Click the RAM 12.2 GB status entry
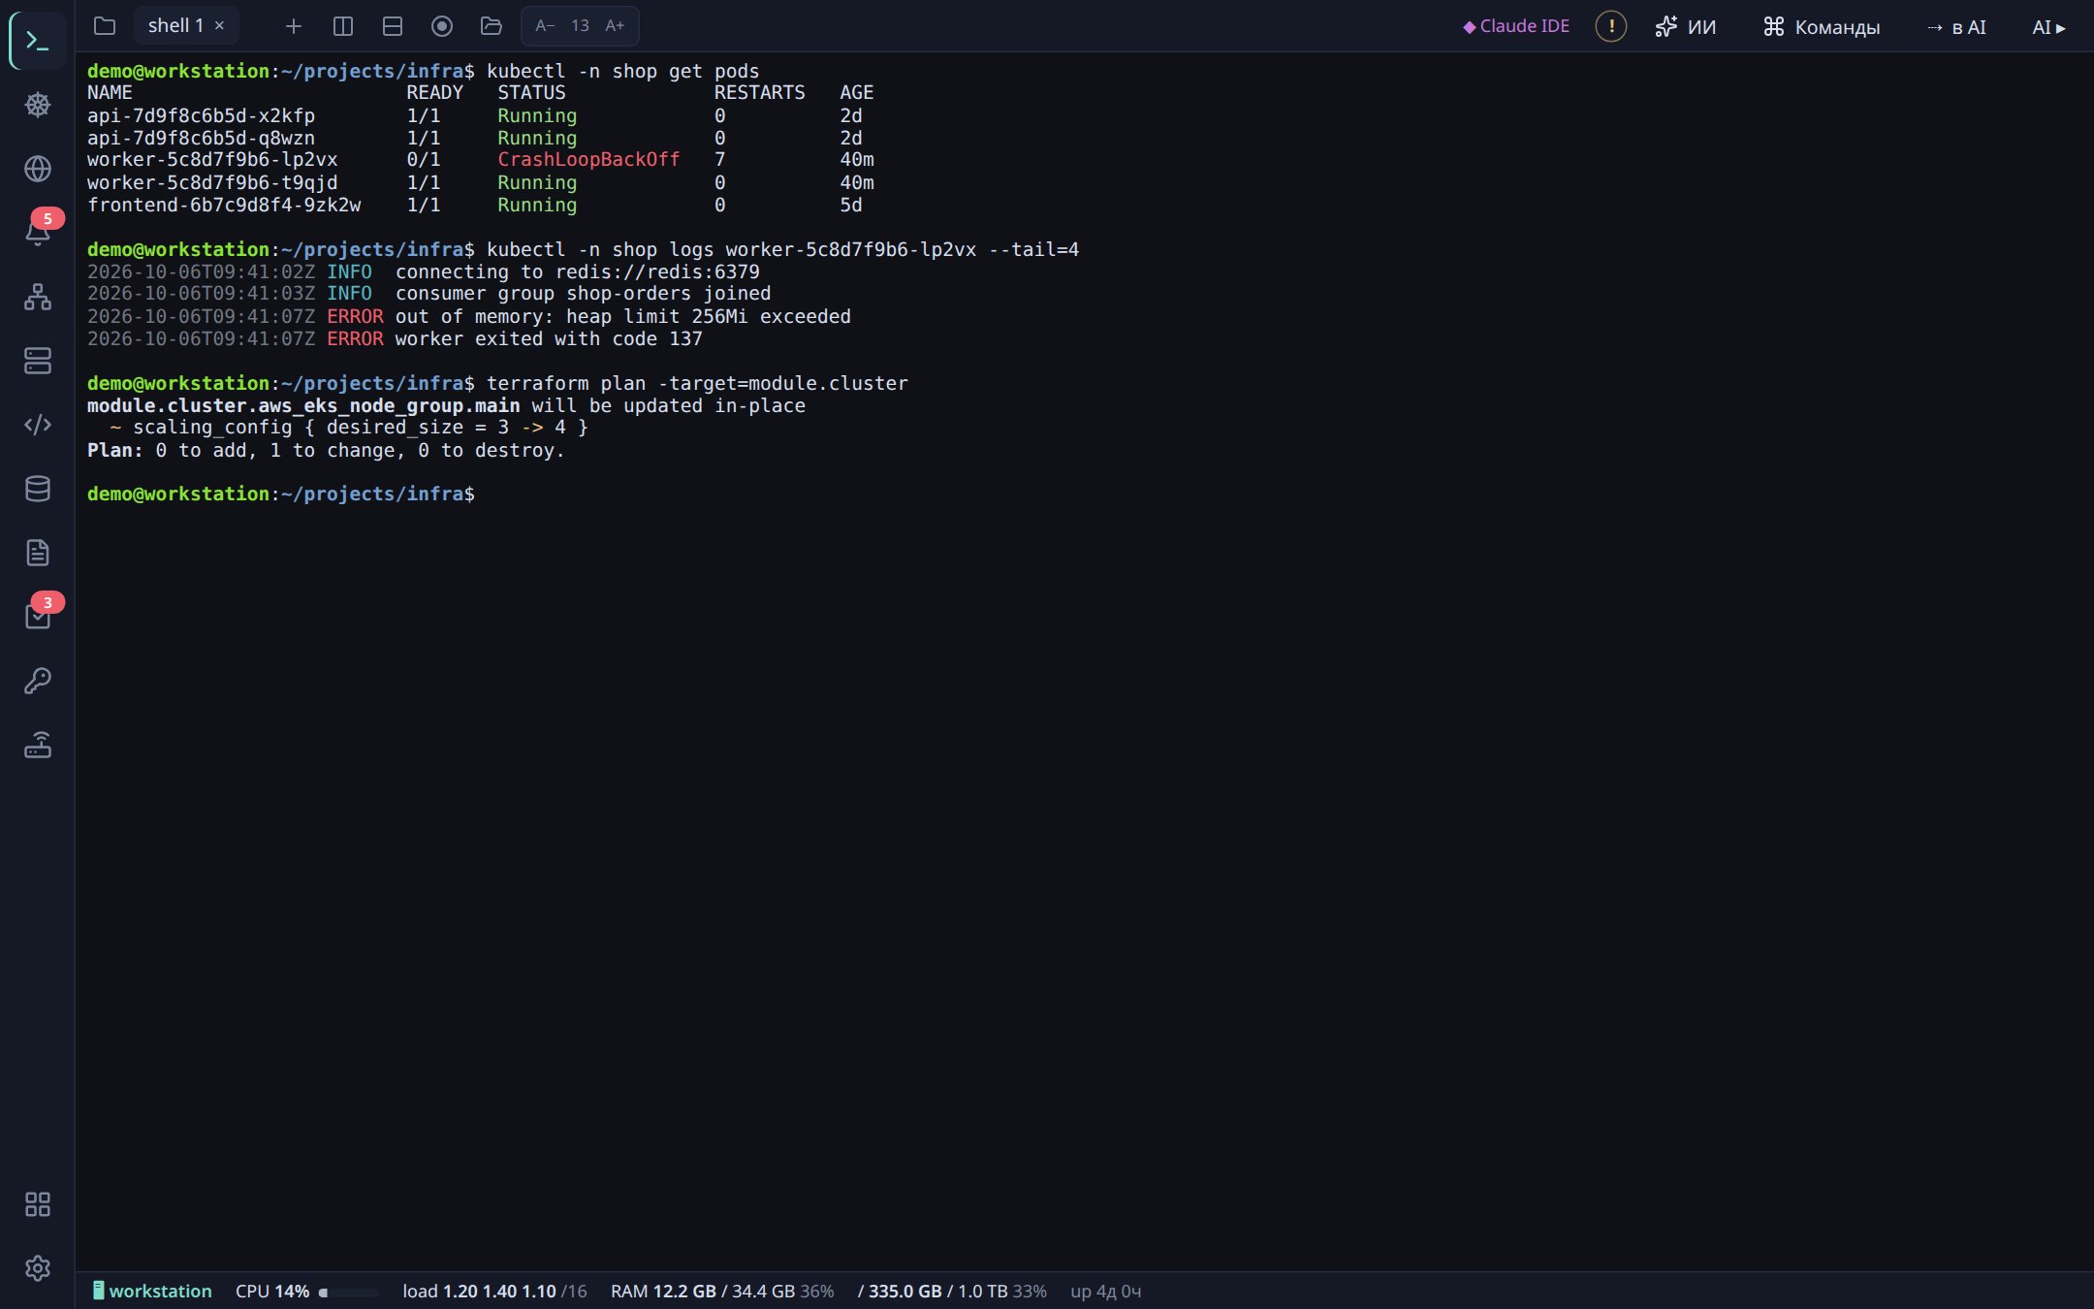Viewport: 2094px width, 1309px height. pos(722,1292)
